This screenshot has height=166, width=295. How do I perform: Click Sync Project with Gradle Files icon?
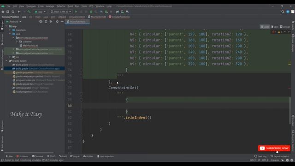point(118,12)
